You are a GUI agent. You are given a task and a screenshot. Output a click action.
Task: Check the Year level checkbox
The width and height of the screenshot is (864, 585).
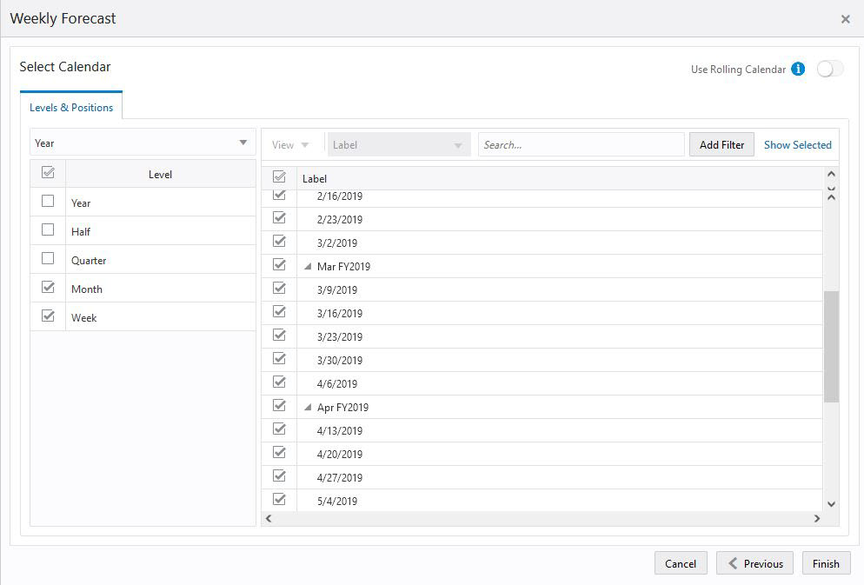[48, 201]
